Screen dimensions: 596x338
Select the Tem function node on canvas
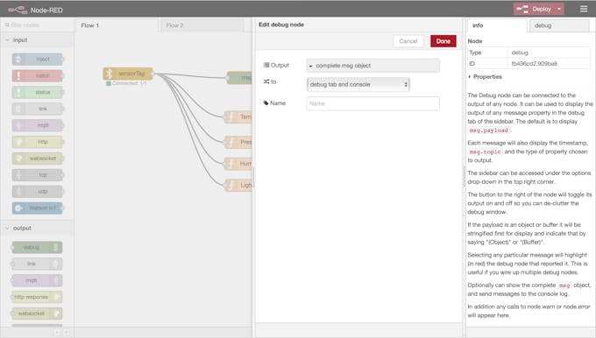click(238, 116)
